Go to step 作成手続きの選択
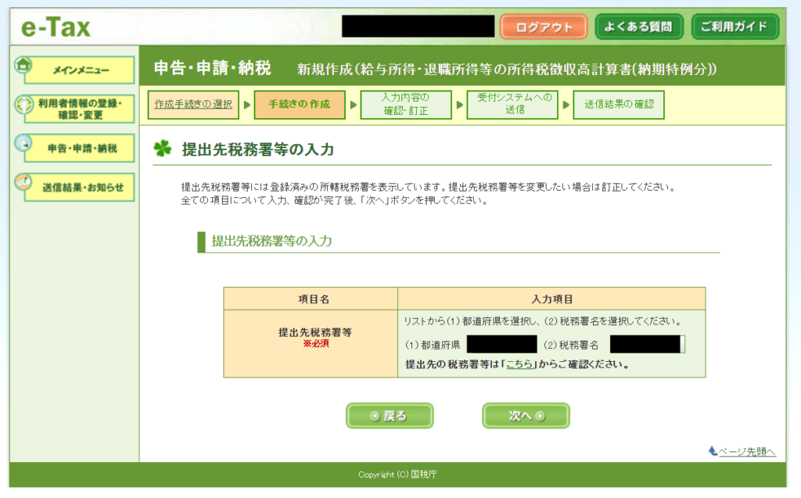The image size is (801, 498). 193,105
